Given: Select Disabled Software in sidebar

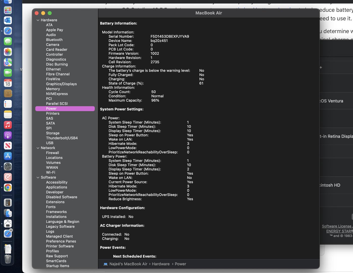Looking at the screenshot, I should click(x=62, y=197).
